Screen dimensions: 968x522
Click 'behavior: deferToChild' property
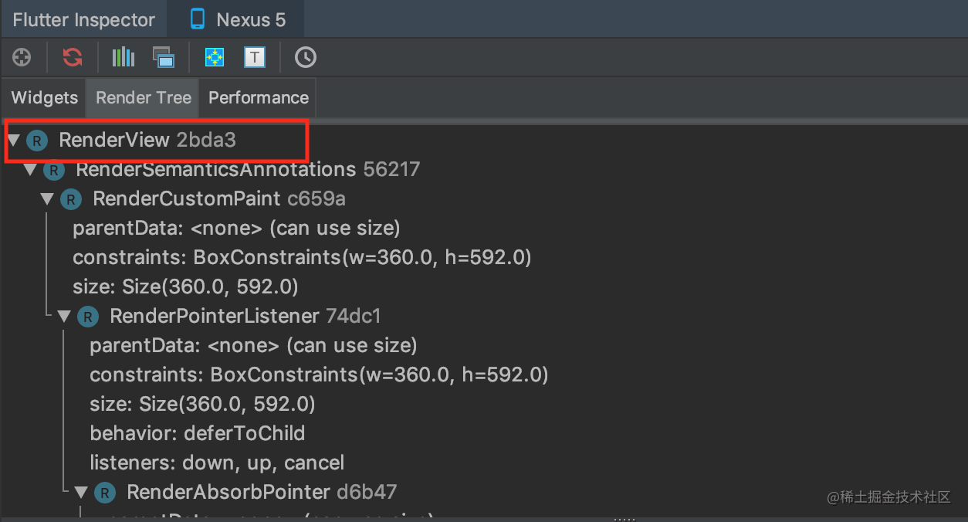click(198, 433)
